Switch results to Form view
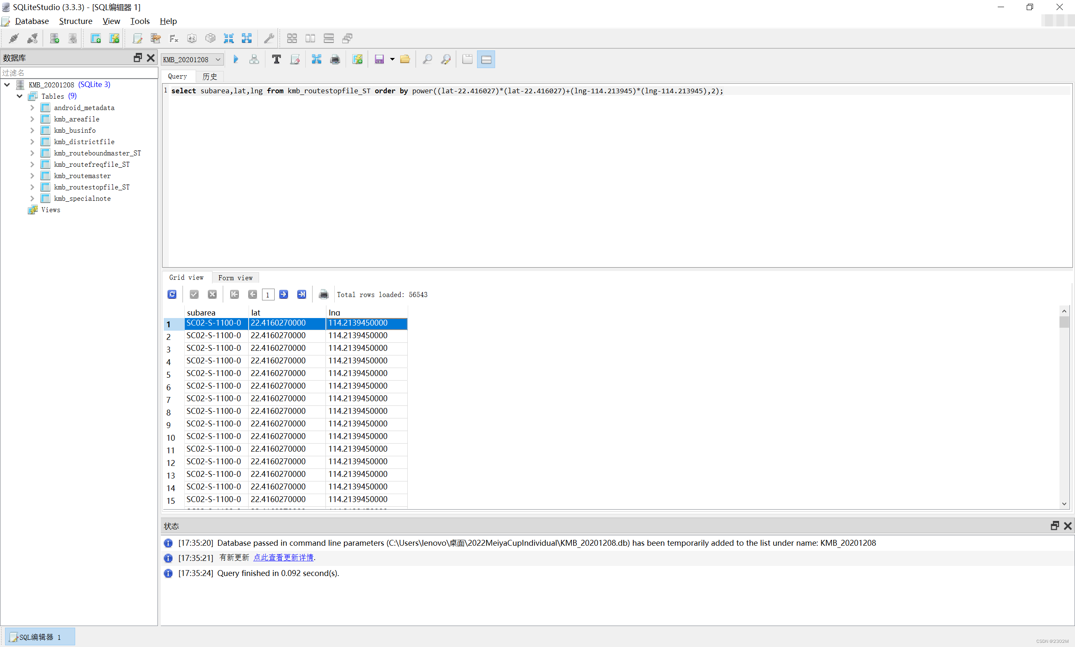1075x647 pixels. tap(235, 278)
